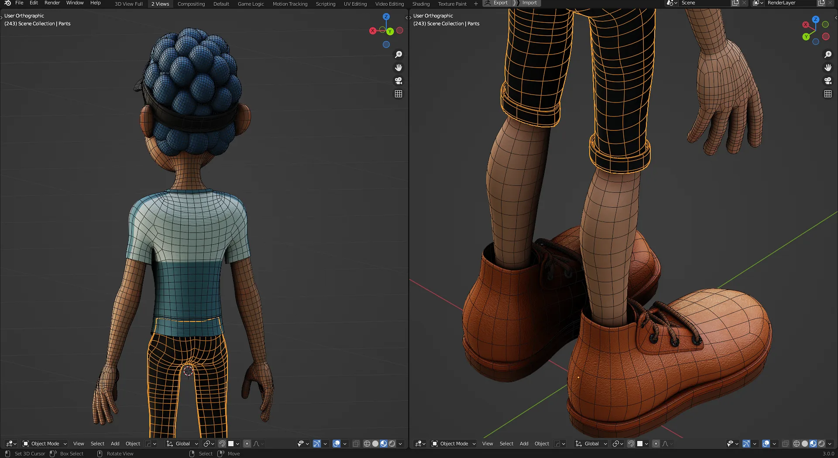This screenshot has height=458, width=838.
Task: Toggle the show gizmos button
Action: [x=317, y=444]
